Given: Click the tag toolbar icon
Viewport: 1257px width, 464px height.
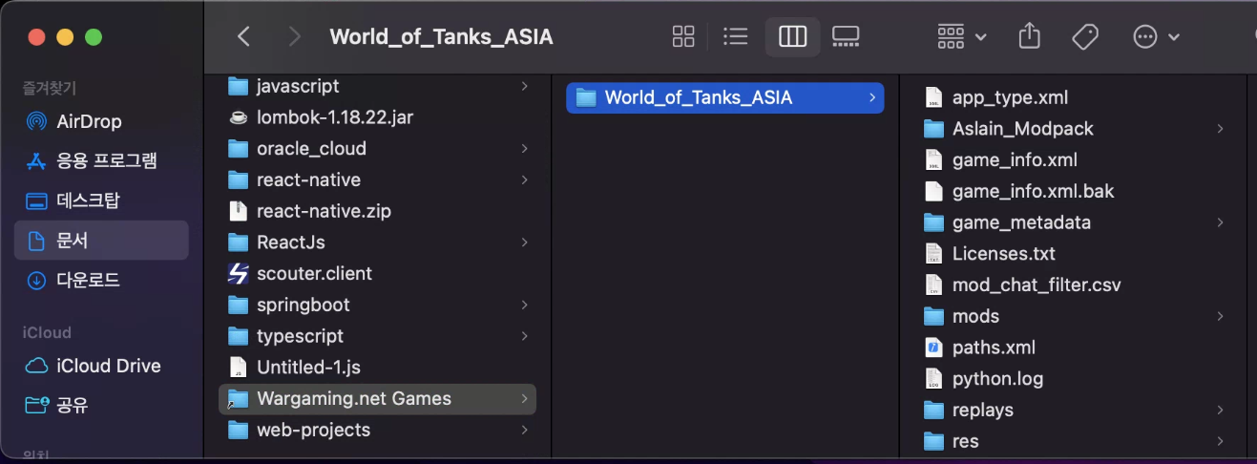Looking at the screenshot, I should point(1084,36).
